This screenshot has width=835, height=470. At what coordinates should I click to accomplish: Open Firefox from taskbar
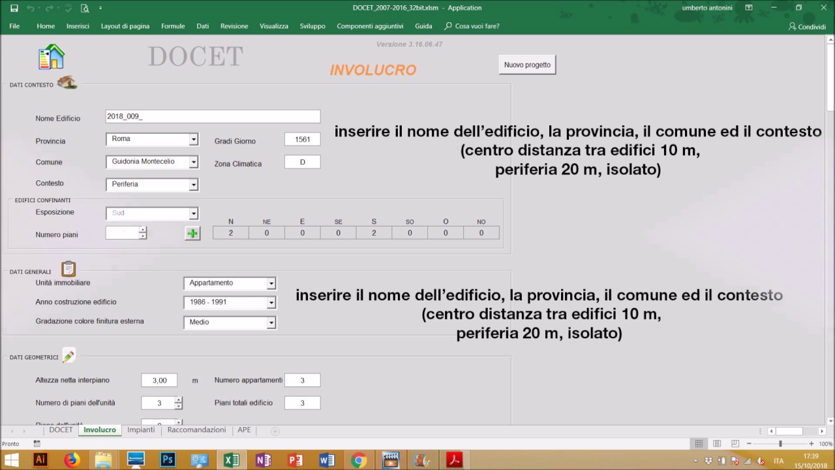(x=72, y=460)
